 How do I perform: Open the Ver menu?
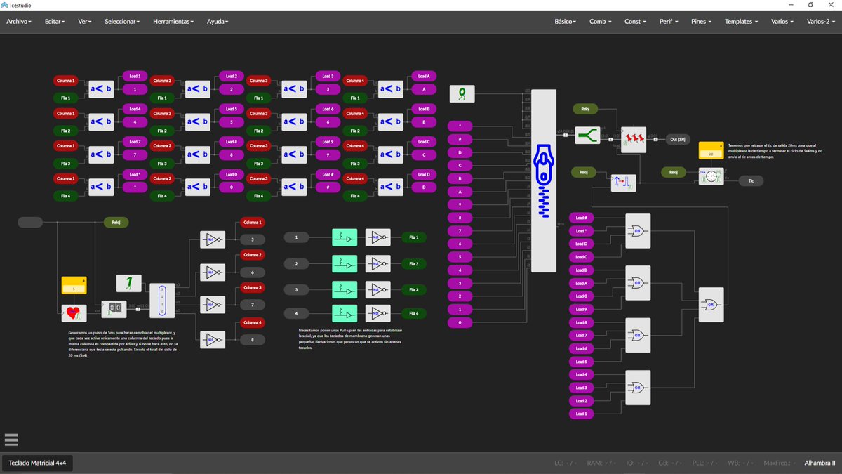coord(84,22)
